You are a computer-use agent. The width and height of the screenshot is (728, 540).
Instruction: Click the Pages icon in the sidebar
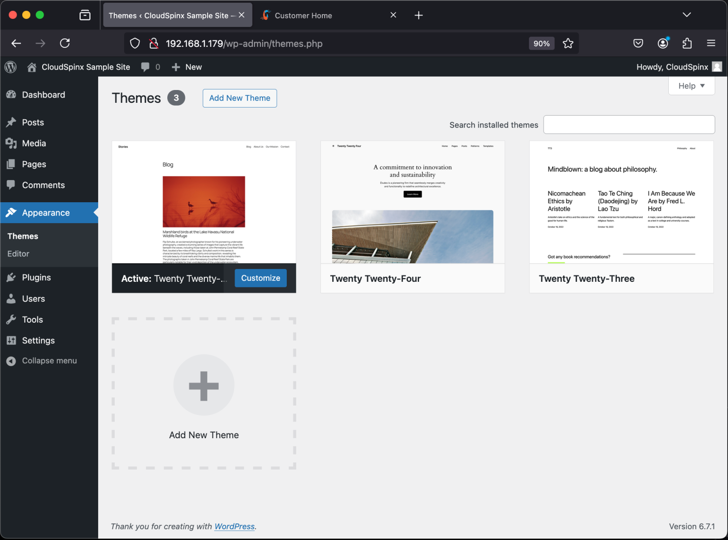[x=11, y=164]
